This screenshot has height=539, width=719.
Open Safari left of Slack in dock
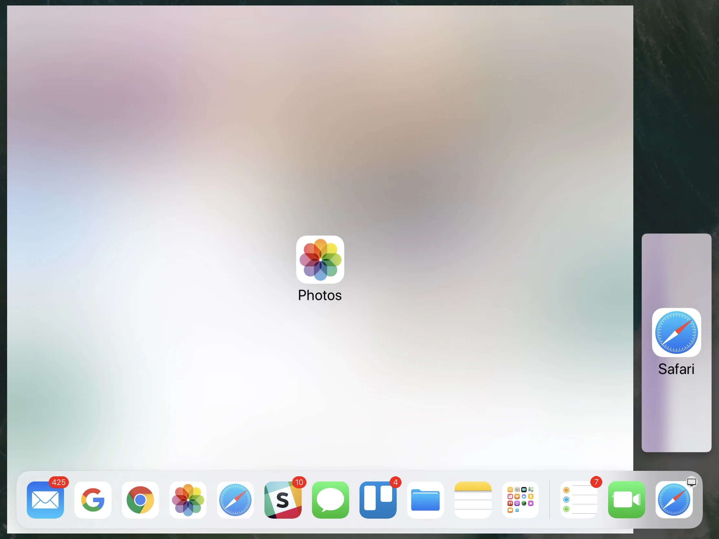pos(235,500)
